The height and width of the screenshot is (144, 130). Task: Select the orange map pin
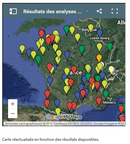point(99,58)
